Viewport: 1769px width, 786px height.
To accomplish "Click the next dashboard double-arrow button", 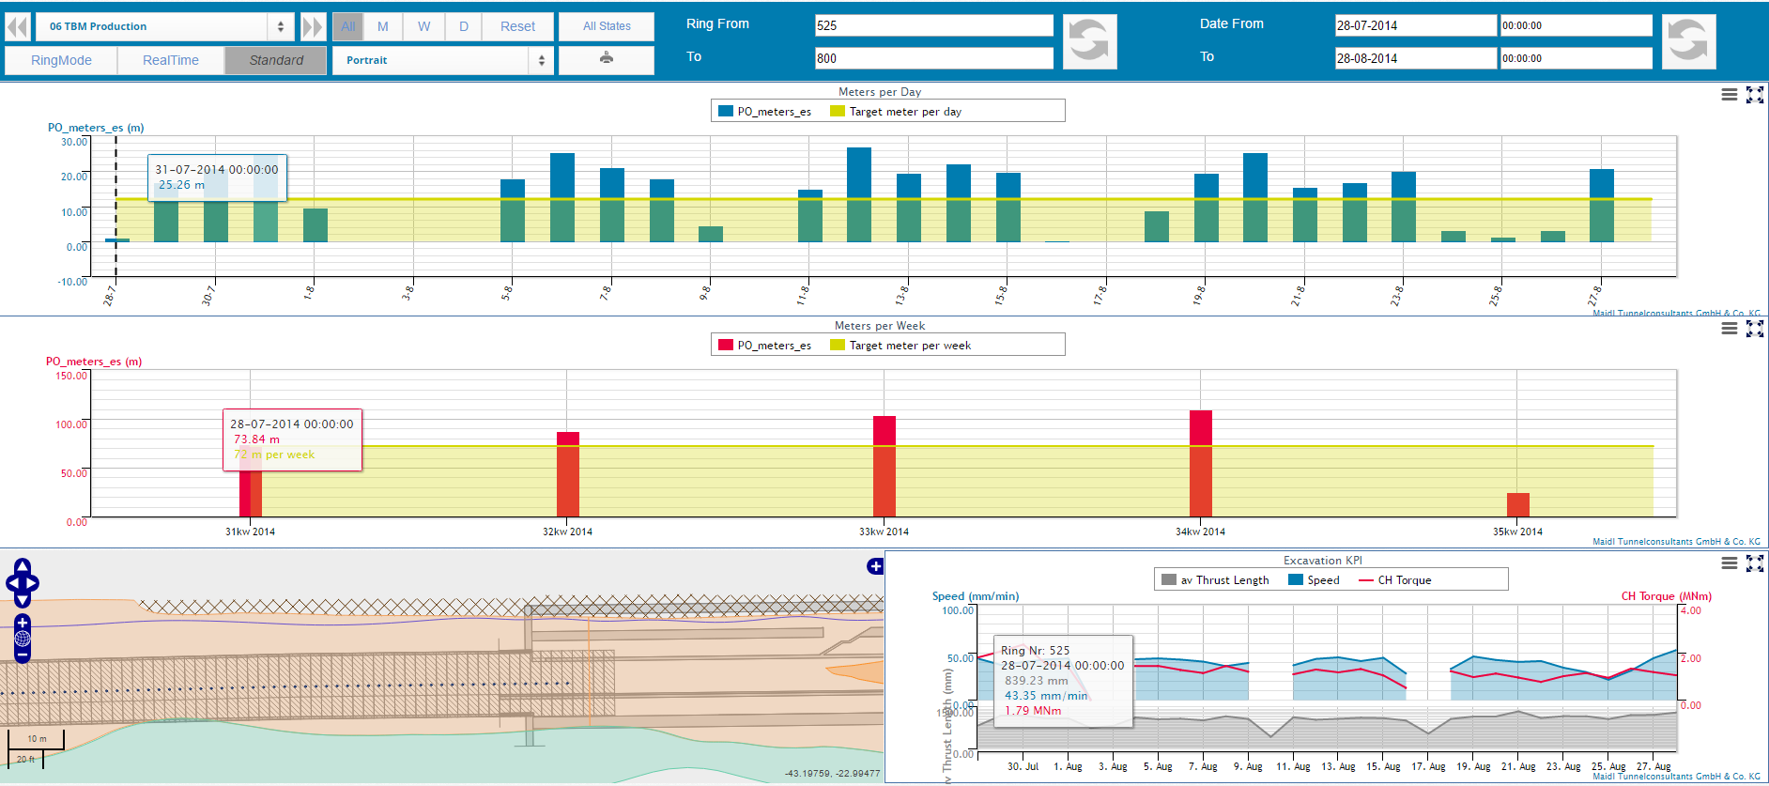I will coord(313,26).
